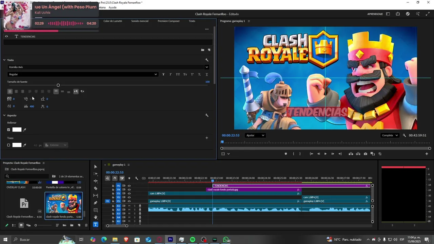Open the Completa playback resolution dropdown
The height and width of the screenshot is (244, 434).
[390, 135]
